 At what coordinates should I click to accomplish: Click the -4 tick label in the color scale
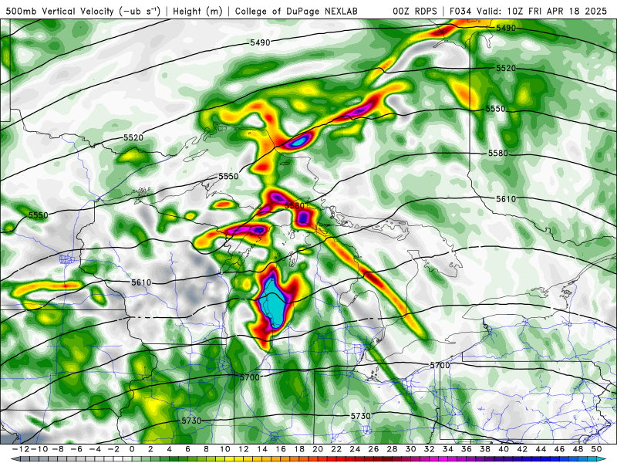pos(94,449)
